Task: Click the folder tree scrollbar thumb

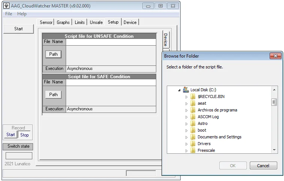Action: [x=274, y=102]
